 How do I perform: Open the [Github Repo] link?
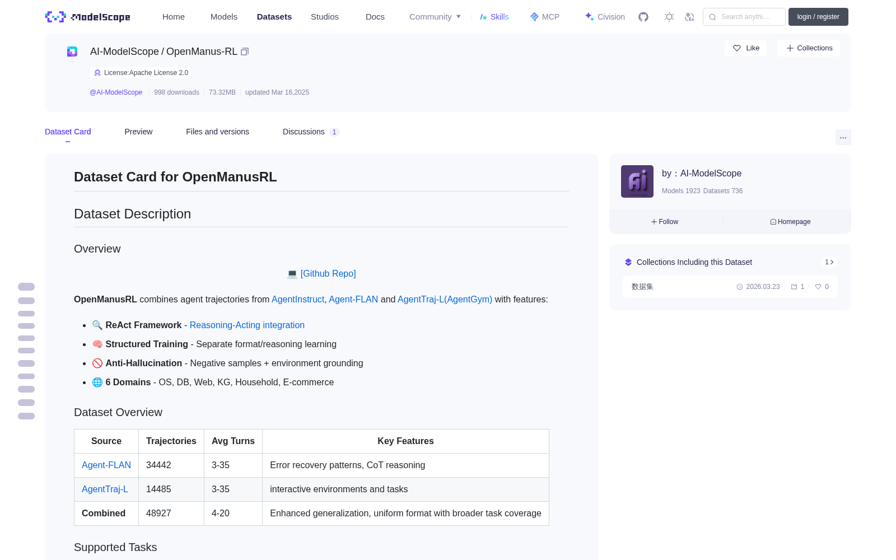328,274
